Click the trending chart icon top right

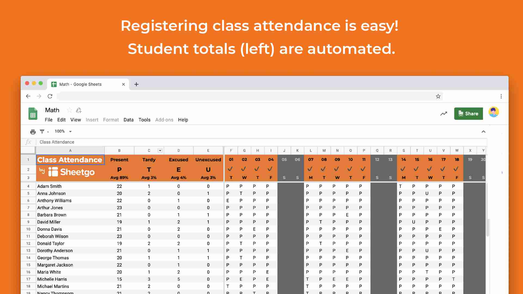444,113
